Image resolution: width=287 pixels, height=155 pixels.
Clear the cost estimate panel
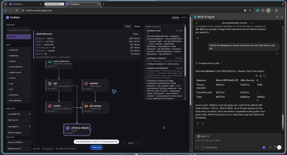tap(135, 34)
